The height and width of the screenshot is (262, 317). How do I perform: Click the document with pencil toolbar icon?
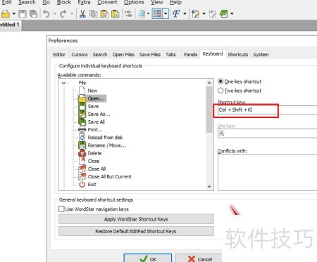[x=195, y=14]
